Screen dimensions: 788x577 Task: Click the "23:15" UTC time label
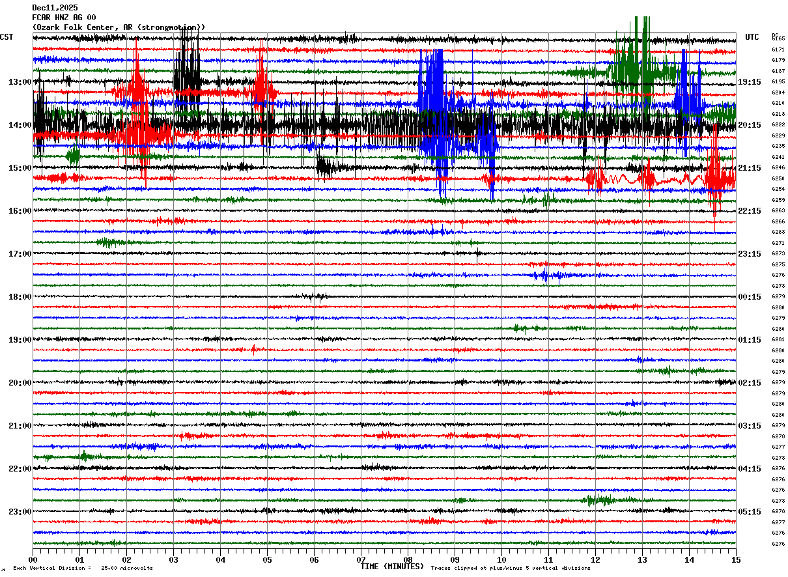750,254
